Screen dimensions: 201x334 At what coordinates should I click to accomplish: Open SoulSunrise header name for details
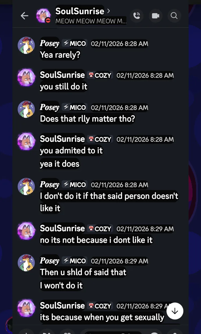80,11
